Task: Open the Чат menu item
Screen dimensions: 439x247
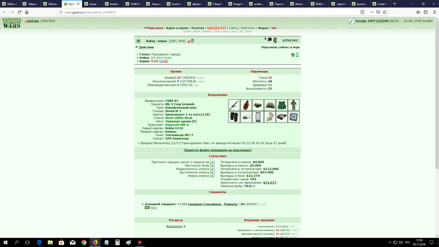Action: 274,28
